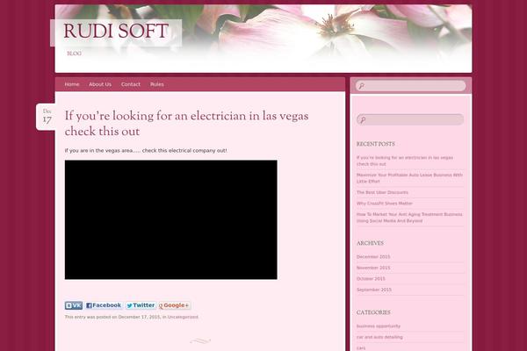Click the Dec 17 date badge
Screen dimensions: 527x351
(47, 117)
